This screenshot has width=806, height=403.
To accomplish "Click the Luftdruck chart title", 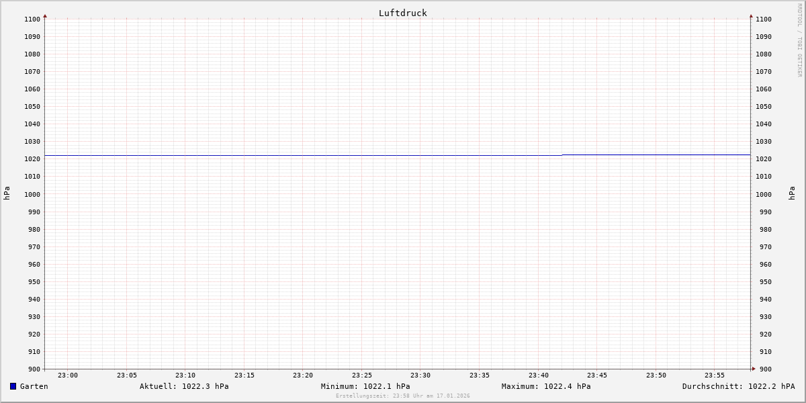I will click(402, 13).
